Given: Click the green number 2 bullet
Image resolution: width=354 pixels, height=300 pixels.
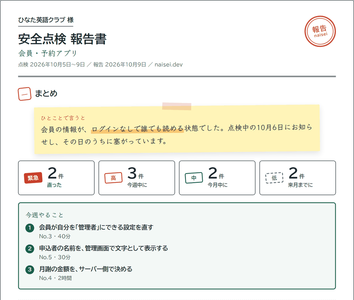Looking at the screenshot, I should click(x=30, y=249).
